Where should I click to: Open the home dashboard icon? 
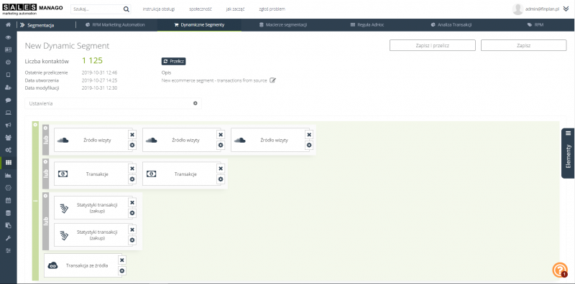click(8, 25)
